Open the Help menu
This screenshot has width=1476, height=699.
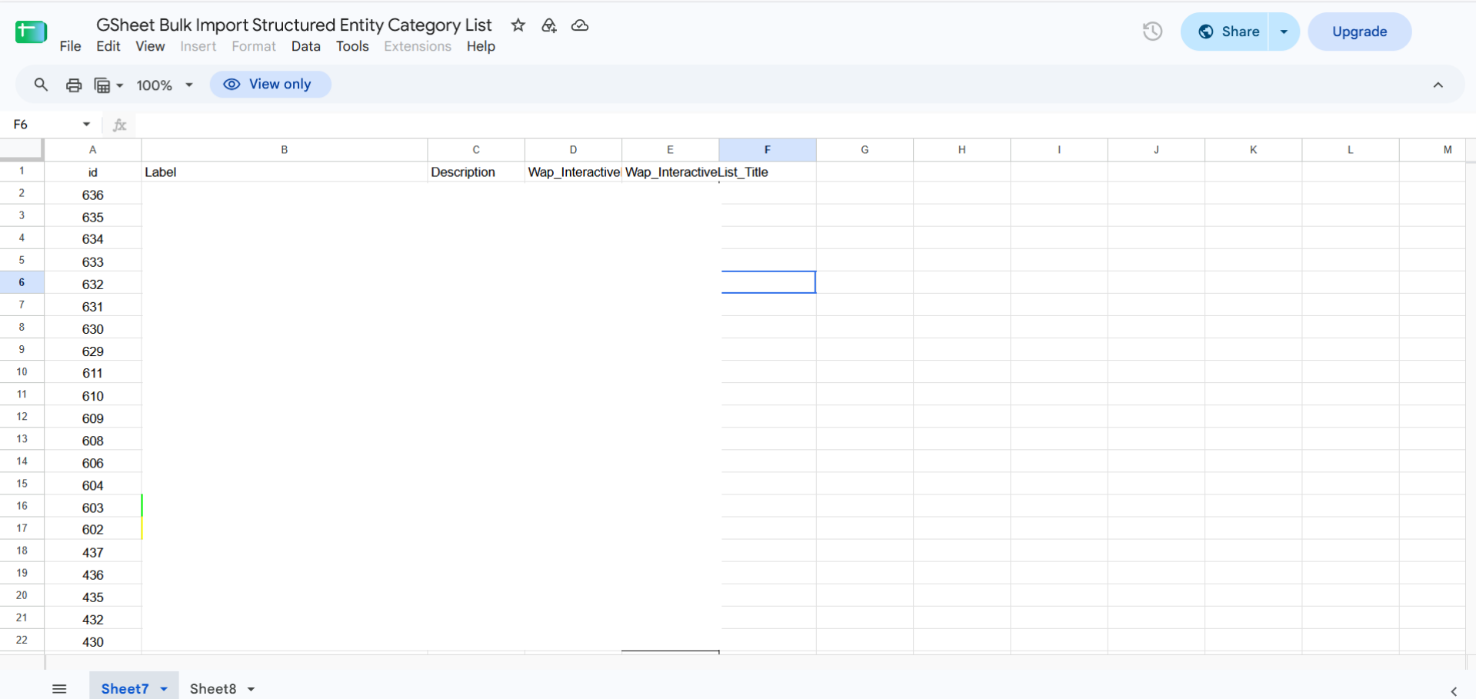(x=481, y=46)
